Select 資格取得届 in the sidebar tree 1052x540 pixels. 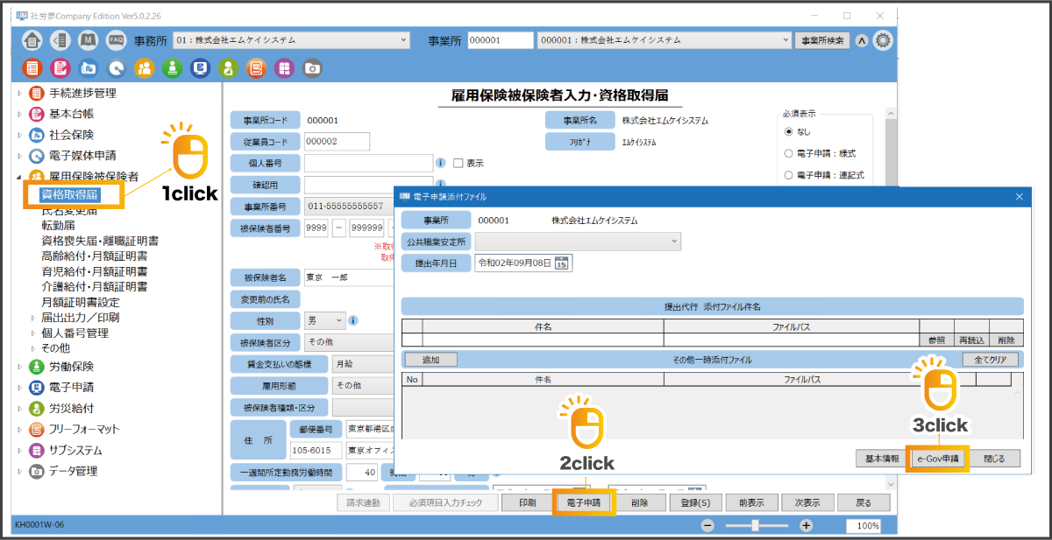[69, 194]
